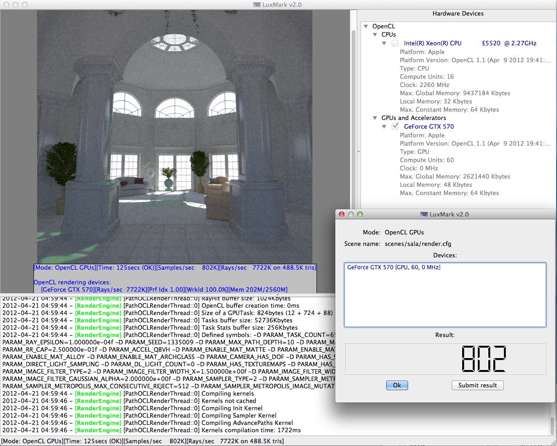This screenshot has width=557, height=446.
Task: Click 'OpenCL rendering devices:' overlay text
Action: coord(72,282)
